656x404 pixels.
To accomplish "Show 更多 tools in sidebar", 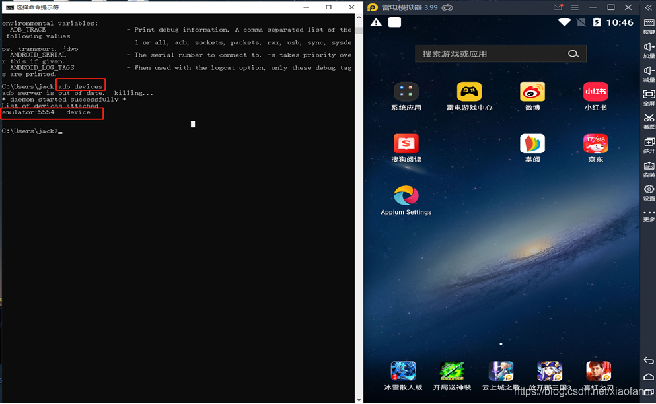I will tap(649, 215).
